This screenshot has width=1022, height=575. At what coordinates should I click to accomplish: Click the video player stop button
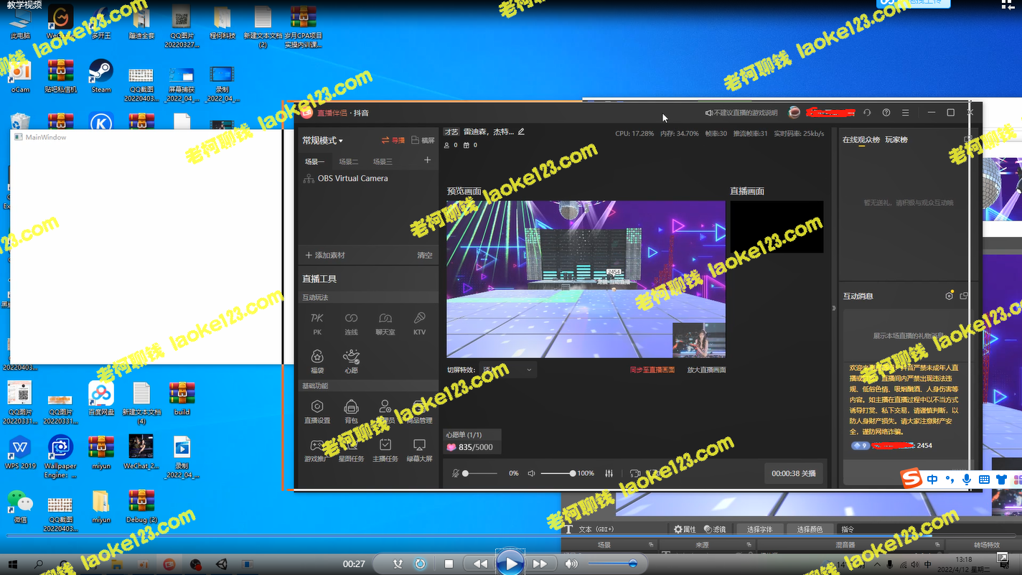pyautogui.click(x=449, y=564)
